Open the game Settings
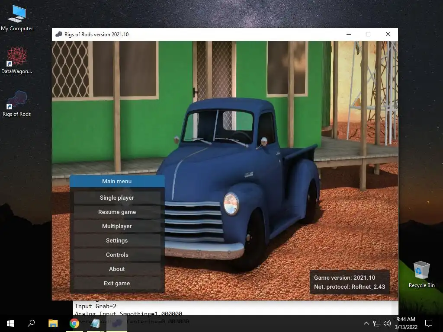 coord(117,240)
